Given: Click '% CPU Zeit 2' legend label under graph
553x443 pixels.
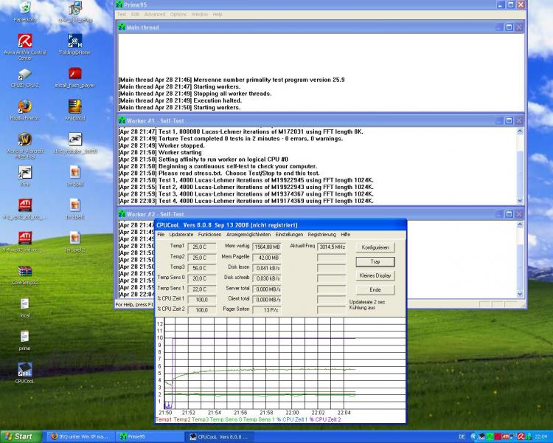Looking at the screenshot, I should [325, 419].
